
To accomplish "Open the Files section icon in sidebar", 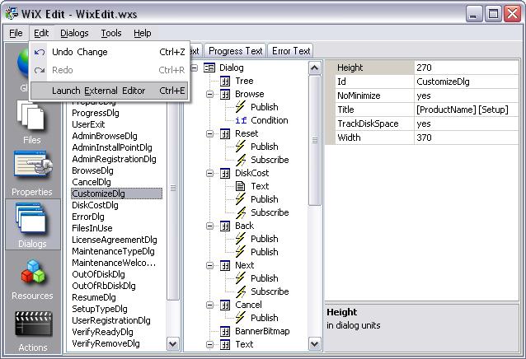I will click(31, 115).
